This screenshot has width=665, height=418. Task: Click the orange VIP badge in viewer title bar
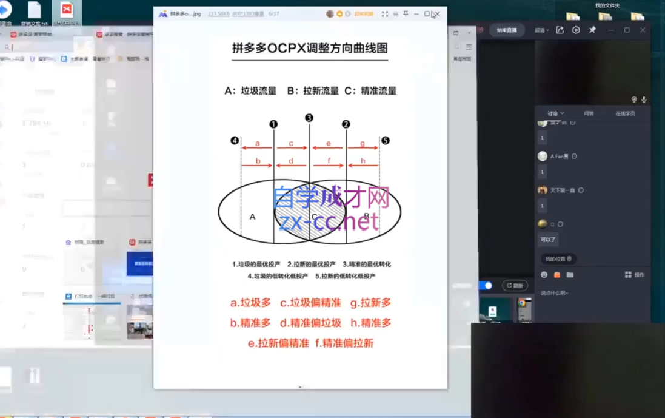tap(339, 14)
